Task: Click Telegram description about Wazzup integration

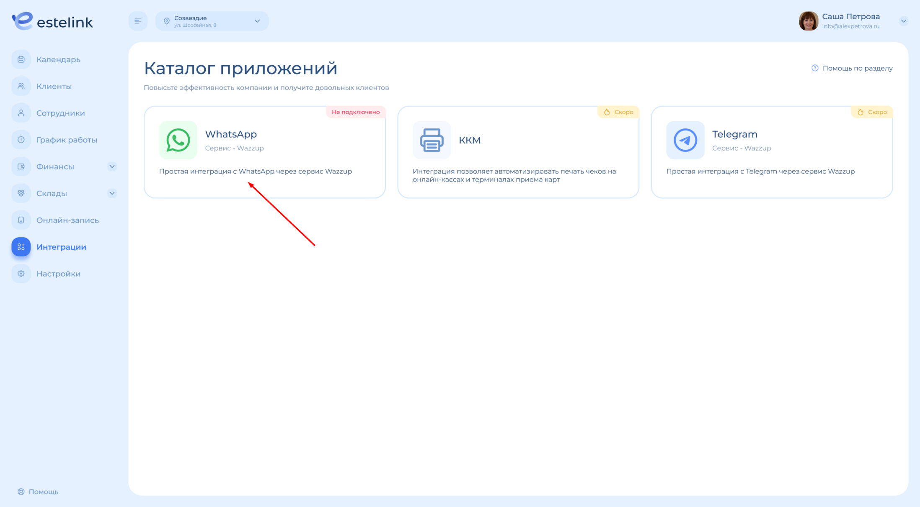Action: 760,172
